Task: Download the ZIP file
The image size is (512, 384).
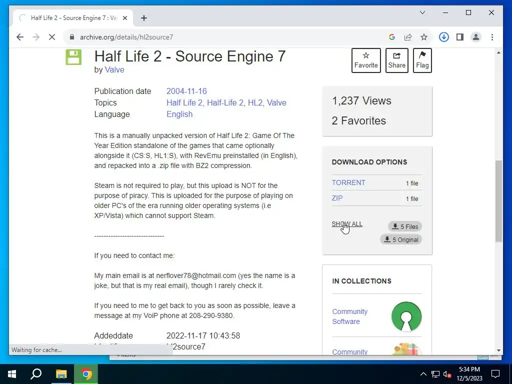Action: (x=337, y=198)
